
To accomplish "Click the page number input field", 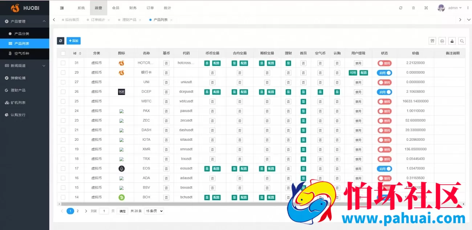I will [x=104, y=211].
